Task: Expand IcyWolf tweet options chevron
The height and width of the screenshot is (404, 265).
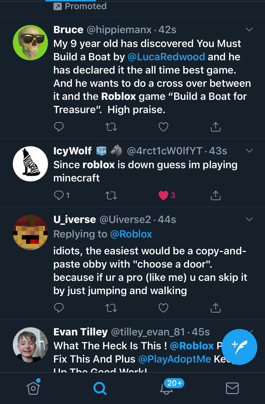Action: pyautogui.click(x=249, y=151)
